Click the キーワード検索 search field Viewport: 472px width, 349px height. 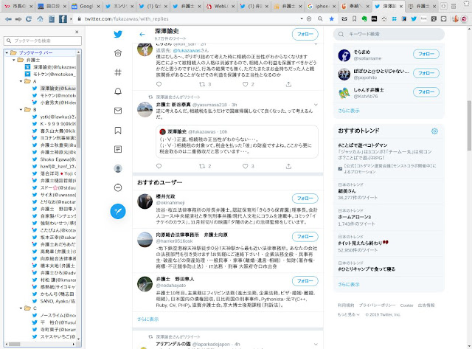[389, 35]
